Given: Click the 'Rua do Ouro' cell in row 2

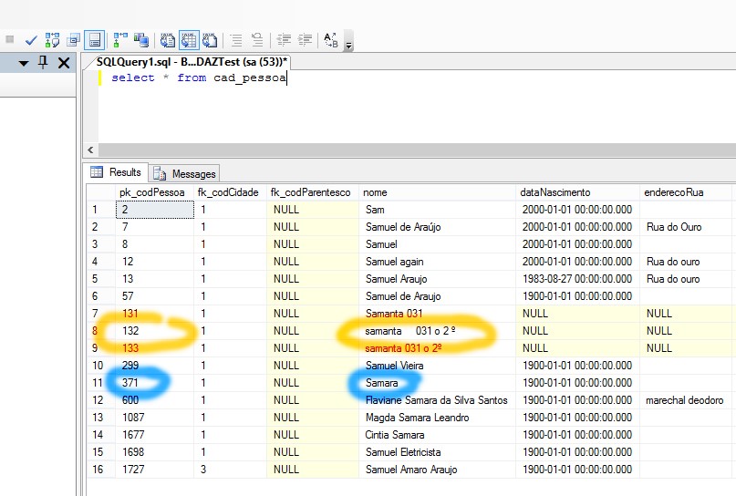Looking at the screenshot, I should pos(686,227).
